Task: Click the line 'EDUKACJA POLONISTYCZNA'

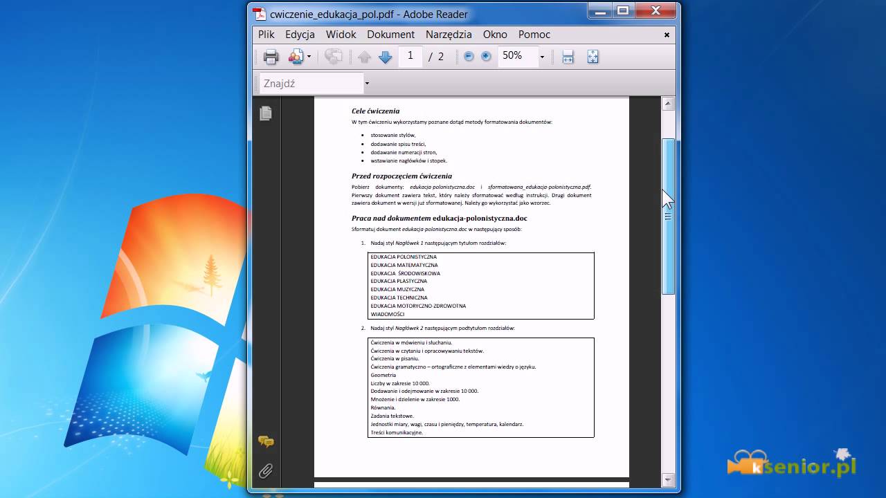Action: coord(404,257)
